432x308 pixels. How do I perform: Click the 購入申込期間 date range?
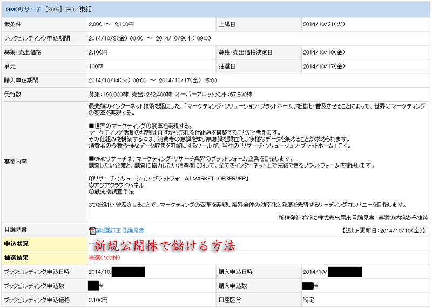(153, 80)
